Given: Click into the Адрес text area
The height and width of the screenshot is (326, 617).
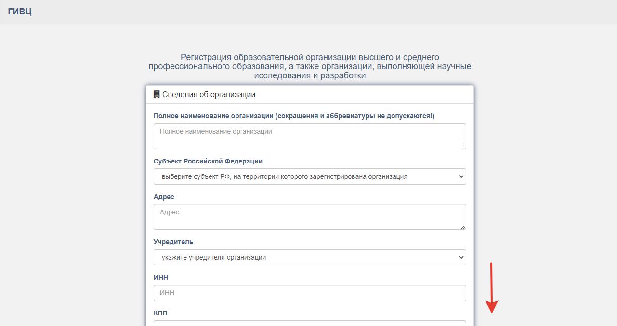Looking at the screenshot, I should click(x=309, y=216).
